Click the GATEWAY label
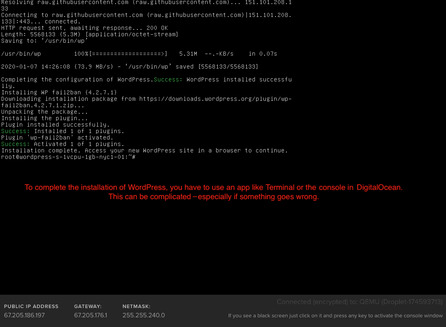This screenshot has height=327, width=446. (88, 306)
